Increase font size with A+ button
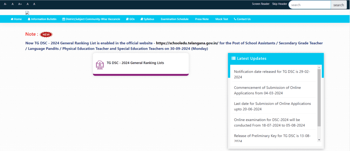This screenshot has height=151, width=350. pos(20,4)
